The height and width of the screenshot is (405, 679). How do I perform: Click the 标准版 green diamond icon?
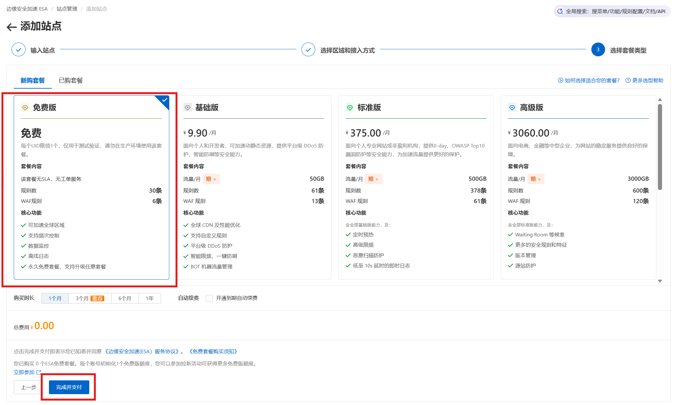point(350,107)
